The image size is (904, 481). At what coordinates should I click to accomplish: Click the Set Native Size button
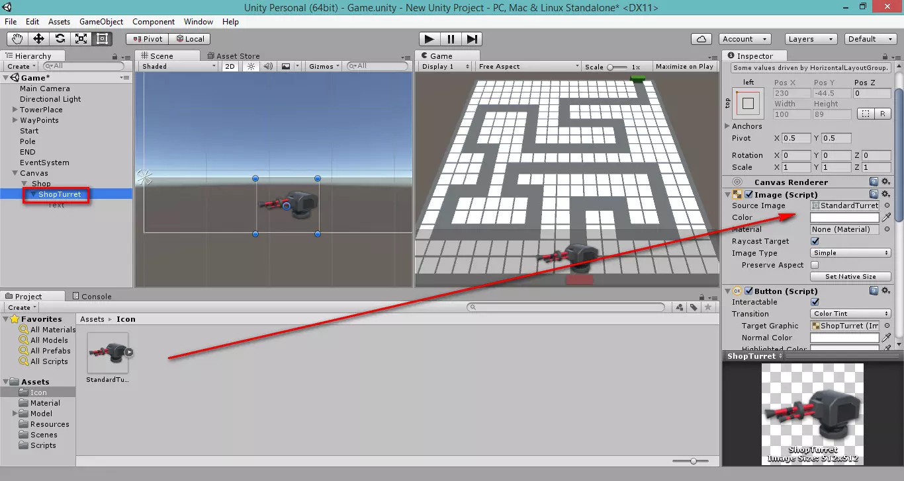point(850,277)
